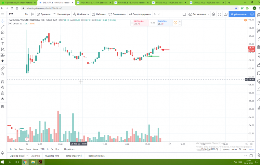Click the Compare (Сравнить) button
This screenshot has height=165, width=260.
(x=44, y=14)
